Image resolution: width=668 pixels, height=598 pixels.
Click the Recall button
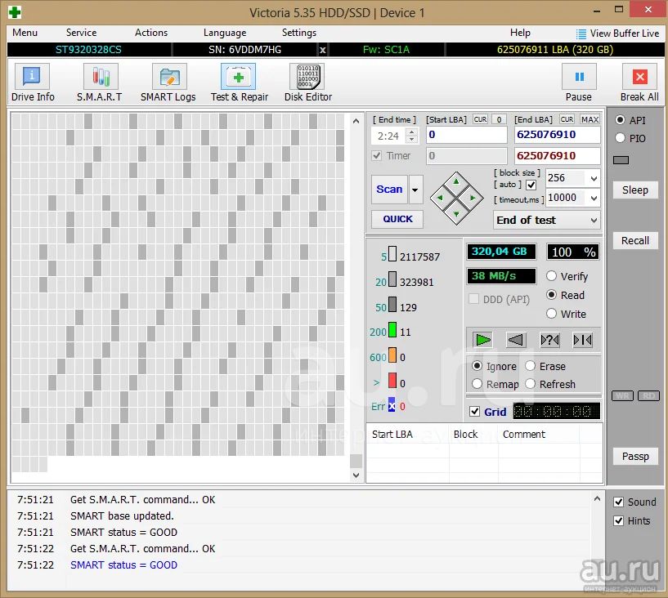(x=634, y=240)
